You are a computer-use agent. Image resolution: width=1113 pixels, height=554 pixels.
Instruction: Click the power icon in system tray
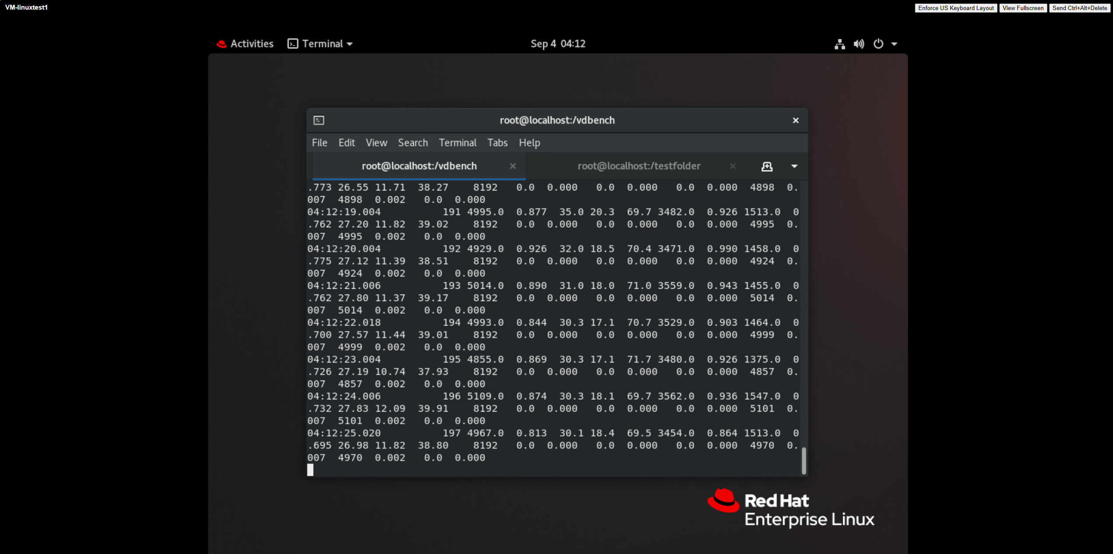coord(878,44)
